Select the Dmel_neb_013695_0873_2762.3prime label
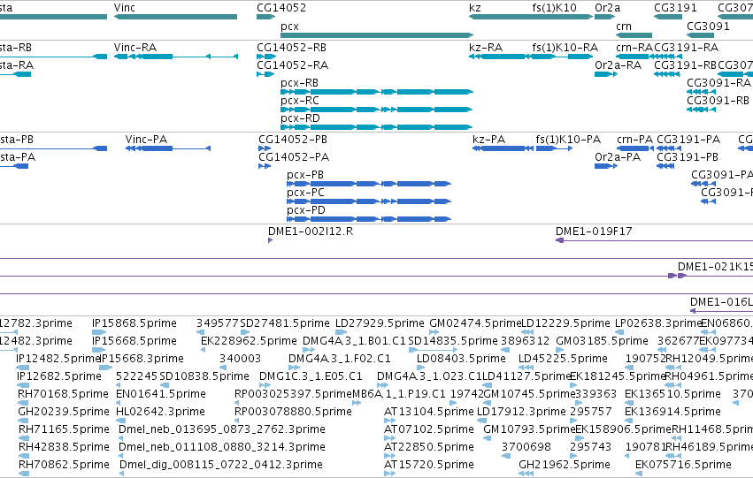Image resolution: width=753 pixels, height=478 pixels. tap(222, 430)
